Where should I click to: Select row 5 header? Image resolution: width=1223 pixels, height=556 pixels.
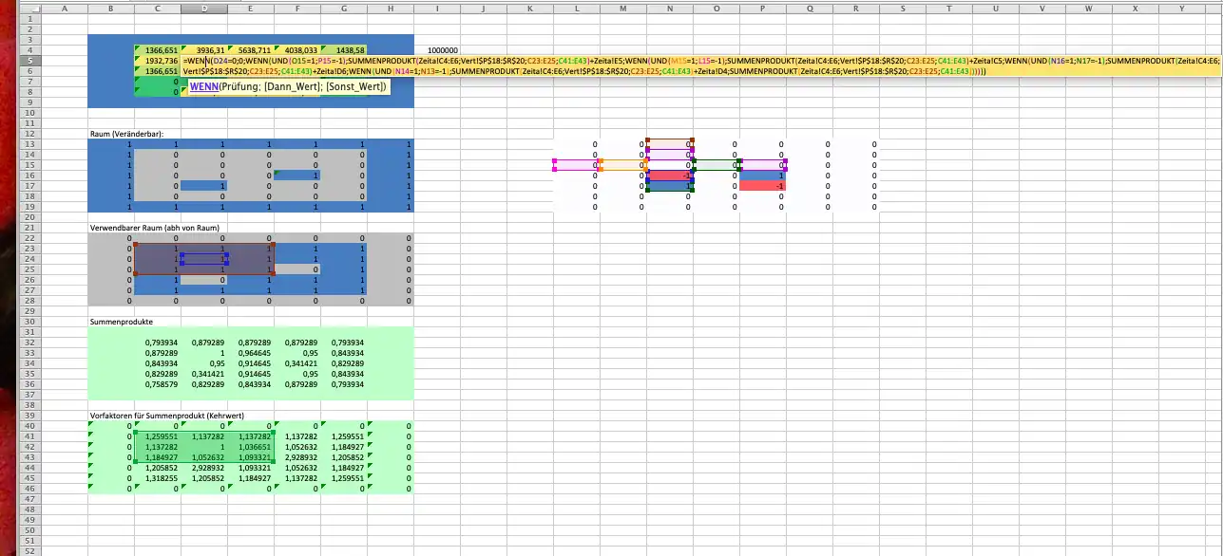[29, 61]
